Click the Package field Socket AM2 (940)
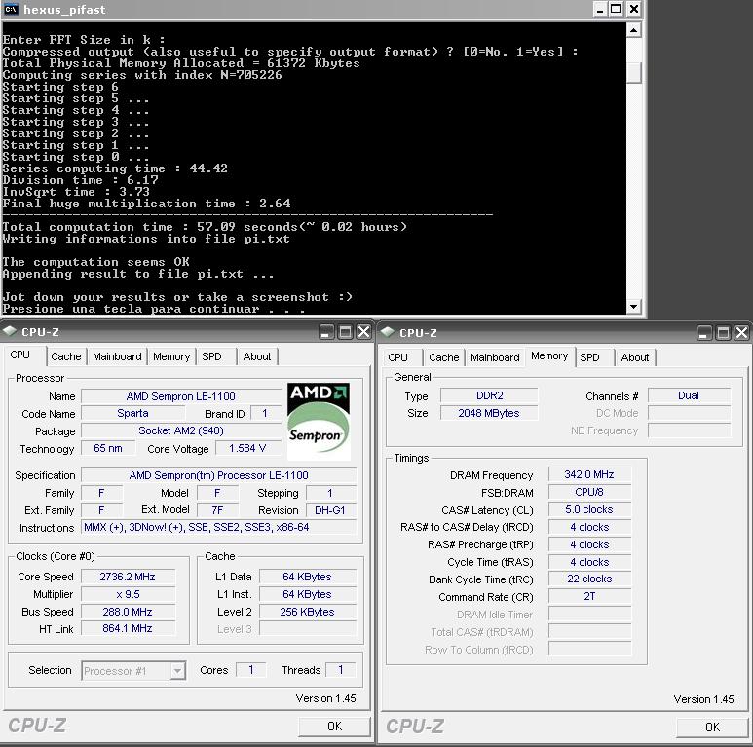The height and width of the screenshot is (747, 753). pyautogui.click(x=181, y=430)
